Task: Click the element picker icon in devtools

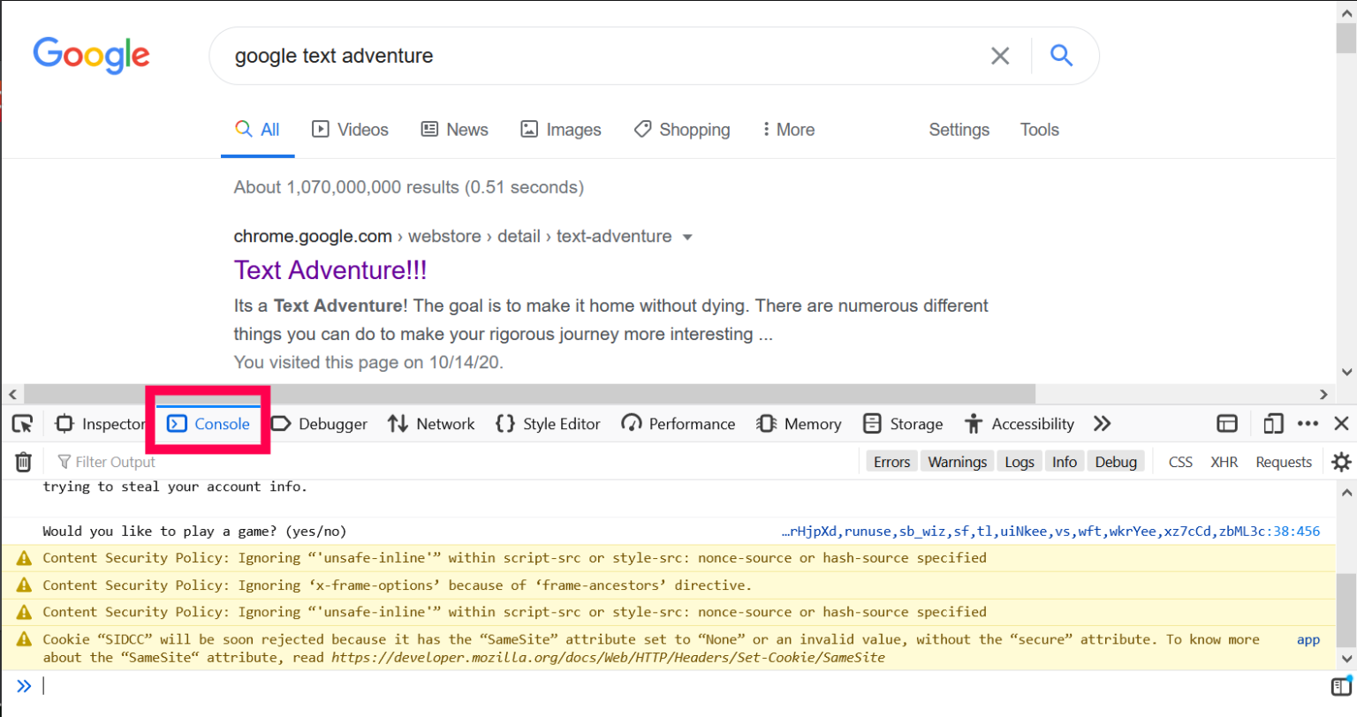Action: tap(22, 424)
